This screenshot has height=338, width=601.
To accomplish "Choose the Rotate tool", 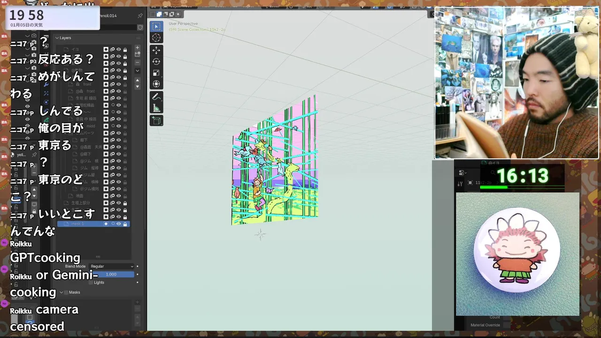I will point(156,61).
